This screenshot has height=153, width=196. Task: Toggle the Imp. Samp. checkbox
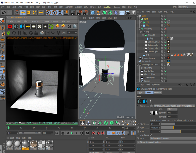151,135
